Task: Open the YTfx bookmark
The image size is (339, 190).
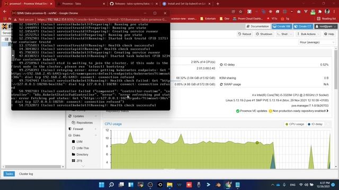Action: click(272, 19)
